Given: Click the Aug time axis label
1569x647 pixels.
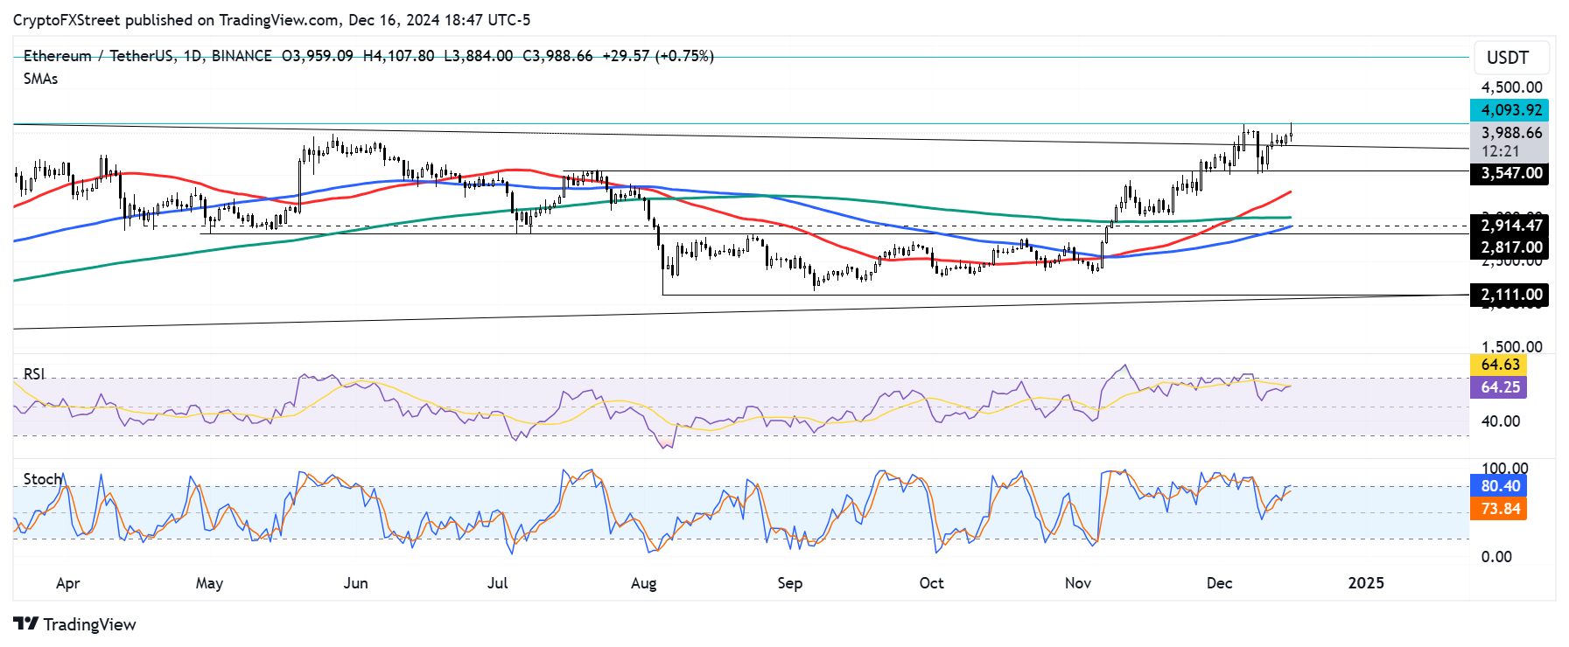Looking at the screenshot, I should click(x=643, y=583).
